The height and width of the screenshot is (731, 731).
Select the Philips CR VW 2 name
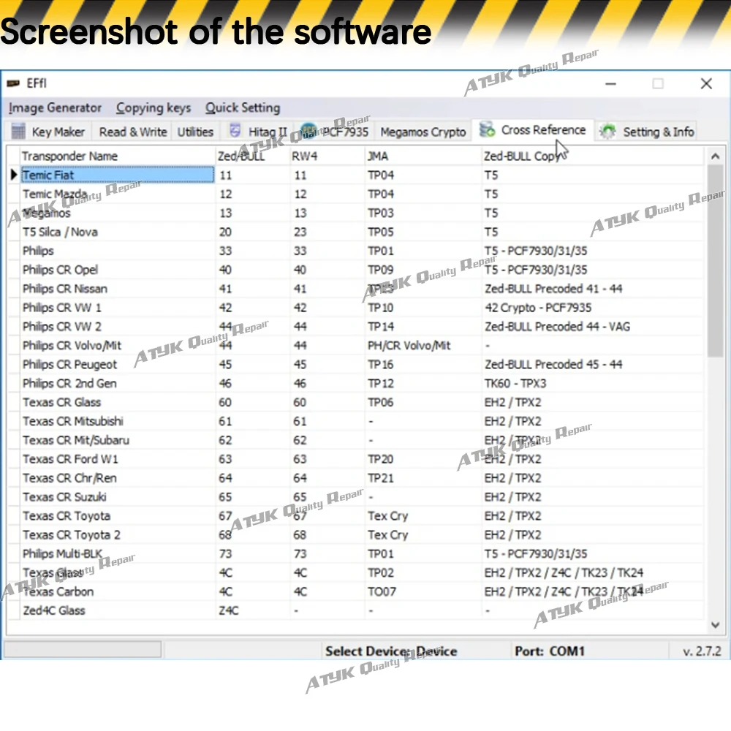(x=61, y=327)
